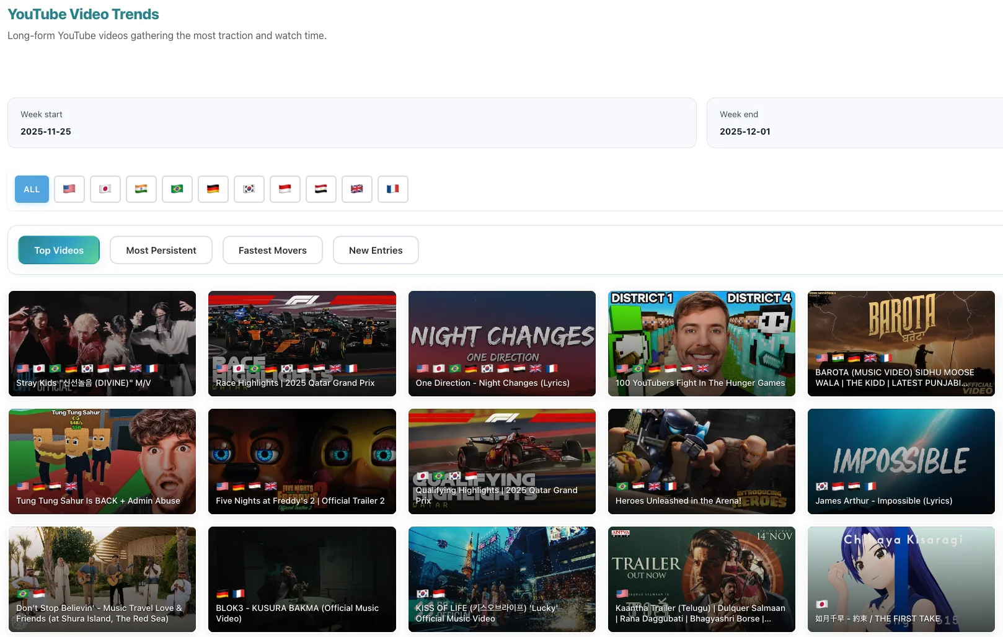
Task: Open the James Arthur Impossible video
Action: (901, 461)
